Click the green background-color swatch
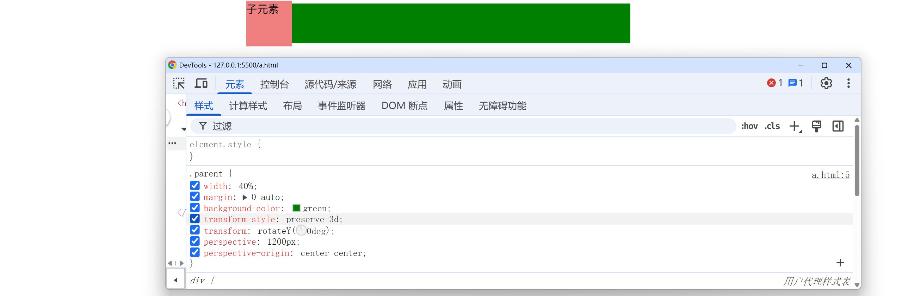Image resolution: width=902 pixels, height=296 pixels. coord(296,208)
